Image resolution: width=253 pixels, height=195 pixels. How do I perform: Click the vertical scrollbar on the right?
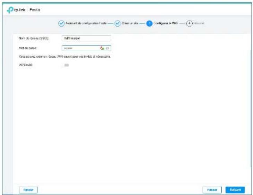coord(251,108)
